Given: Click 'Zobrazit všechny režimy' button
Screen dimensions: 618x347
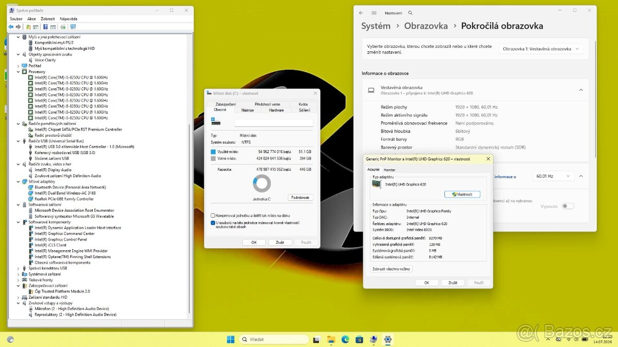Looking at the screenshot, I should (x=392, y=269).
